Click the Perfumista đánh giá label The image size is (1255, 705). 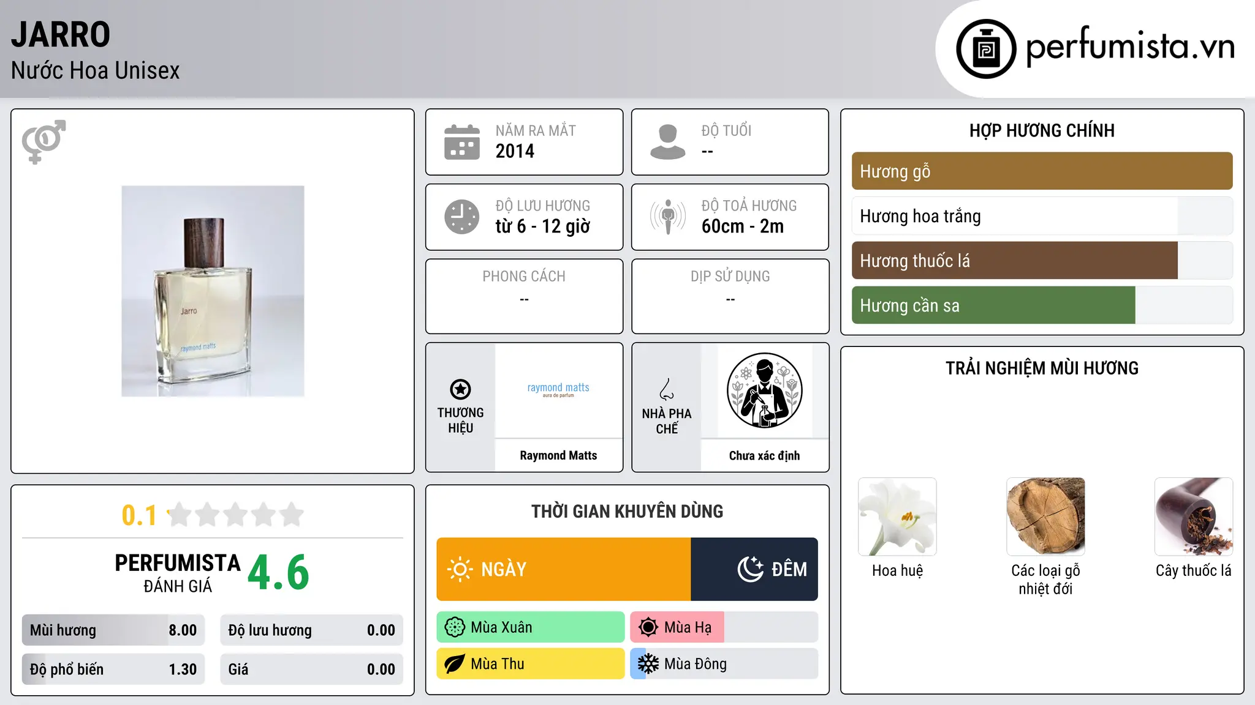[x=178, y=573]
